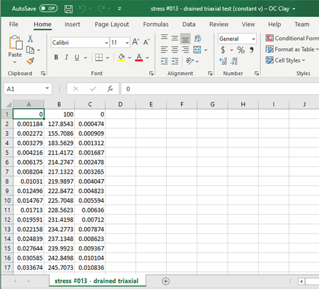Screen dimensions: 319x289
Task: Click Align Right icon
Action: pos(185,50)
